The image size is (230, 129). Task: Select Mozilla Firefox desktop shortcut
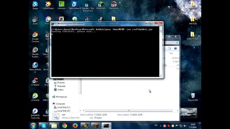[x=35, y=52]
